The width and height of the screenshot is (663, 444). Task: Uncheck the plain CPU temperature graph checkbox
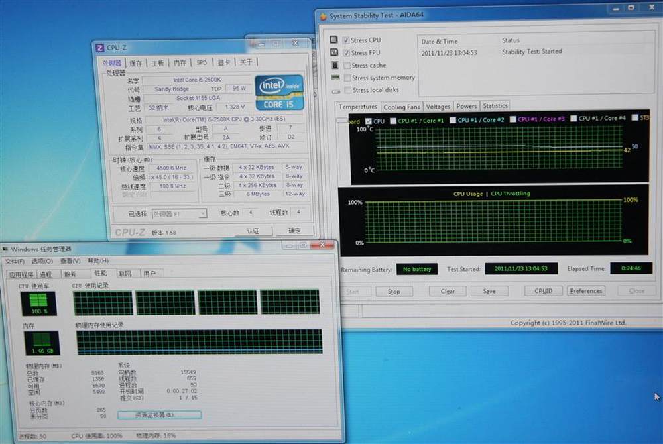pyautogui.click(x=368, y=121)
